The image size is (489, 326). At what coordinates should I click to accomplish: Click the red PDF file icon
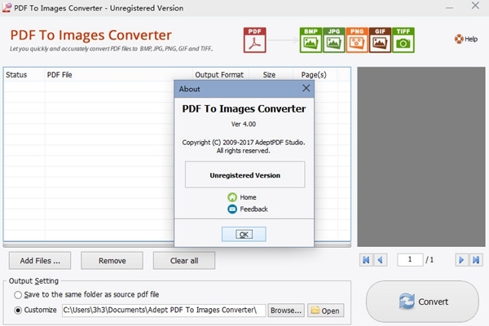coord(254,40)
